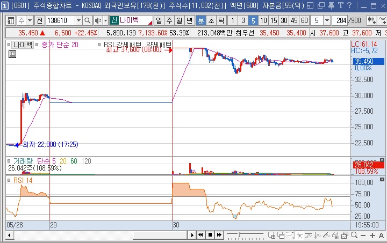Toggle the RSI 14 indicator marker
Screen dimensions: 387x243
(x=9, y=180)
